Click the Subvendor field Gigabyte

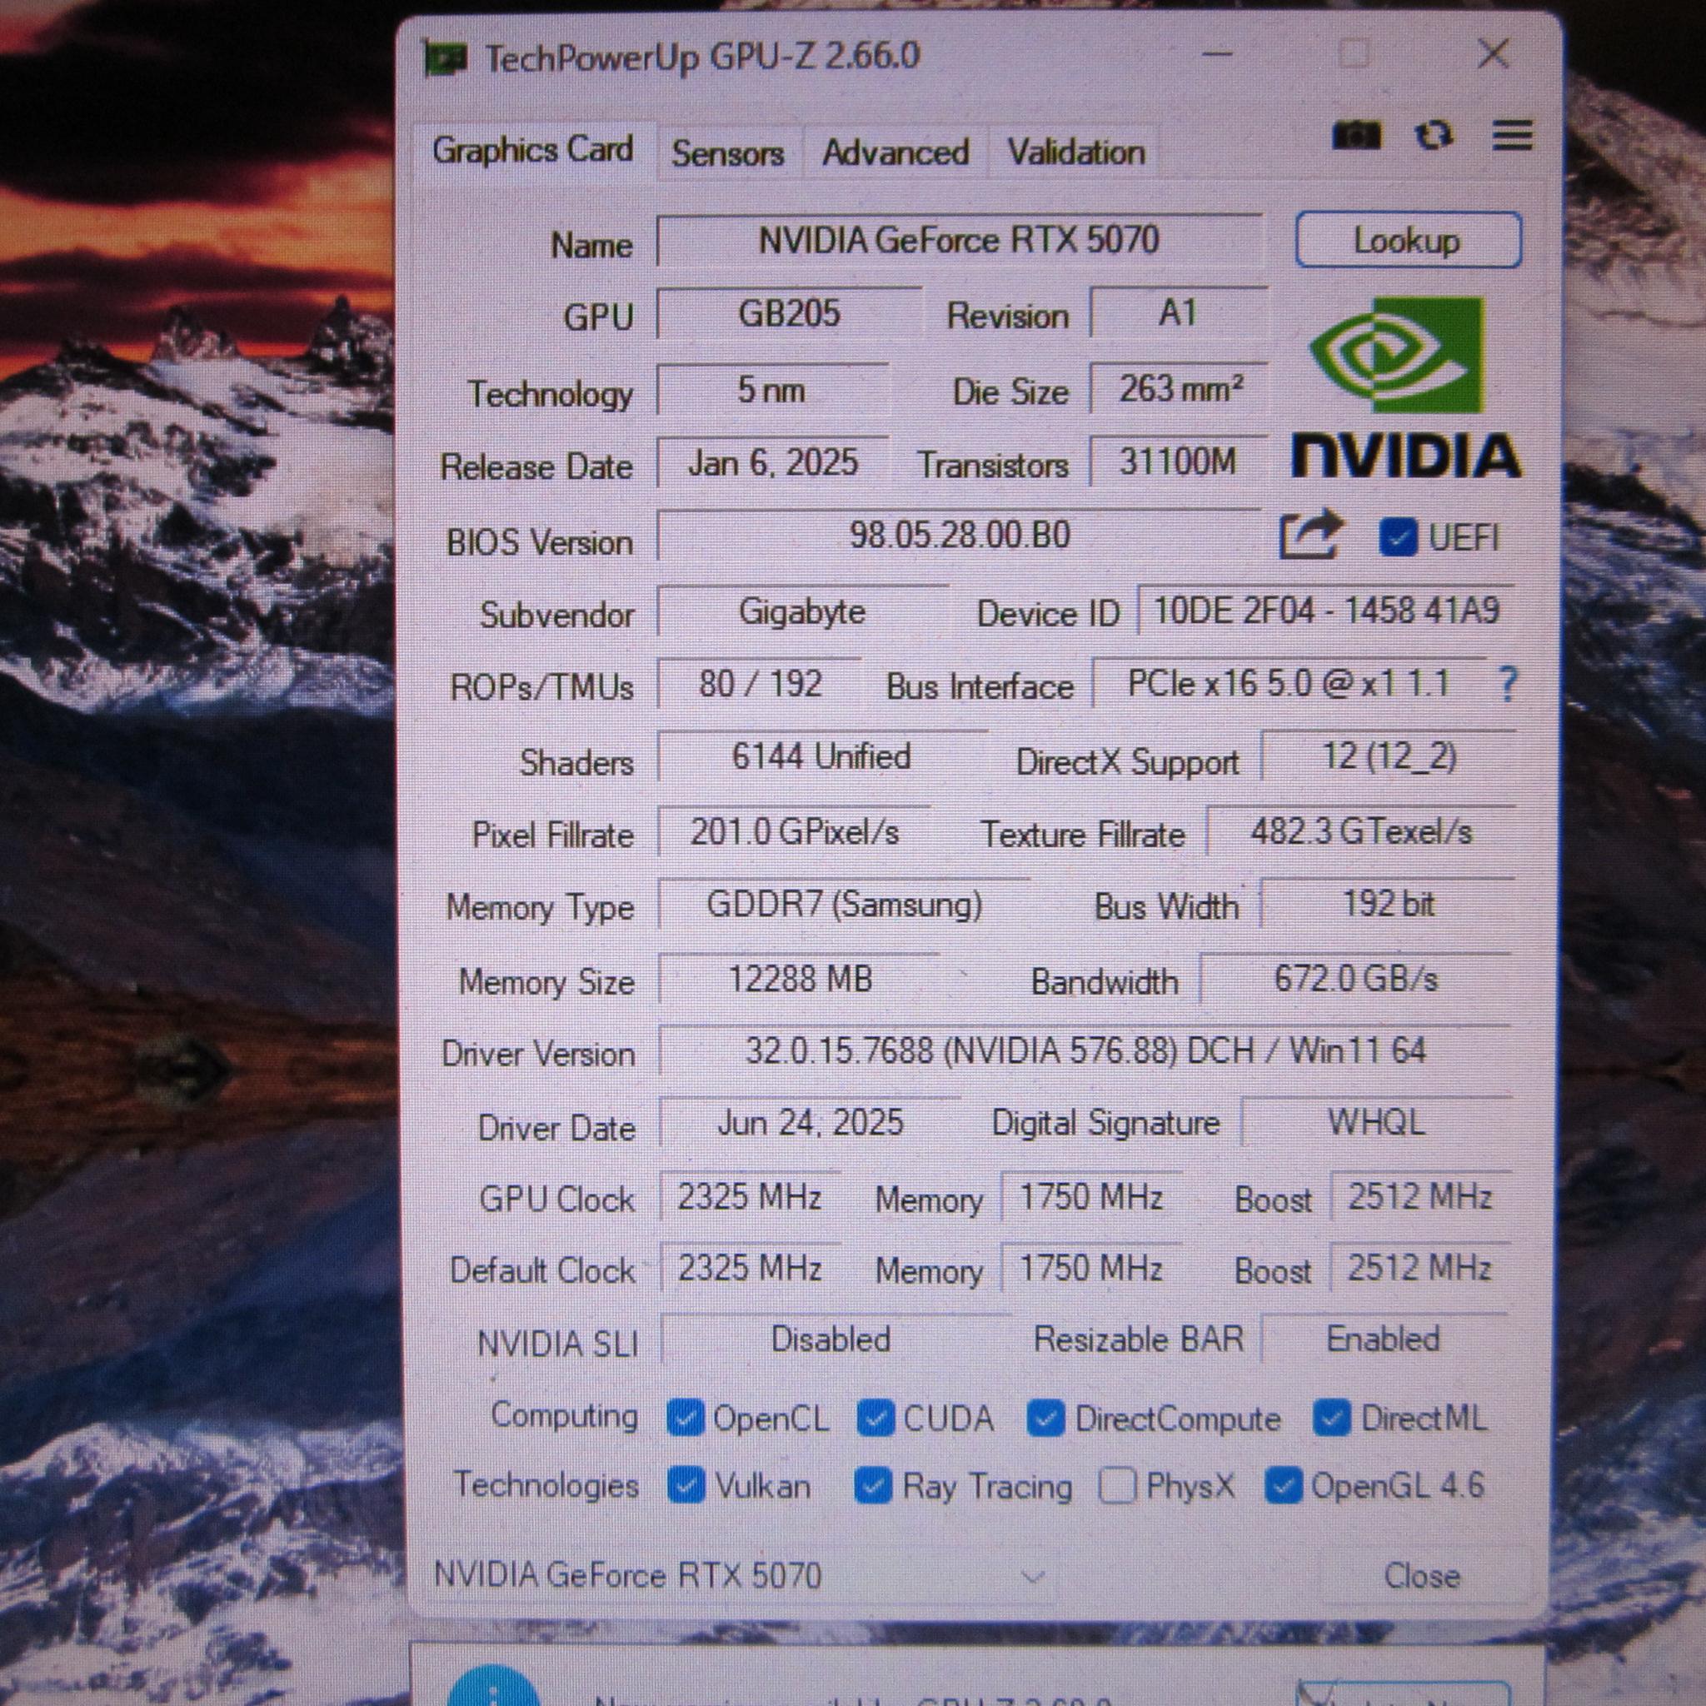click(803, 611)
